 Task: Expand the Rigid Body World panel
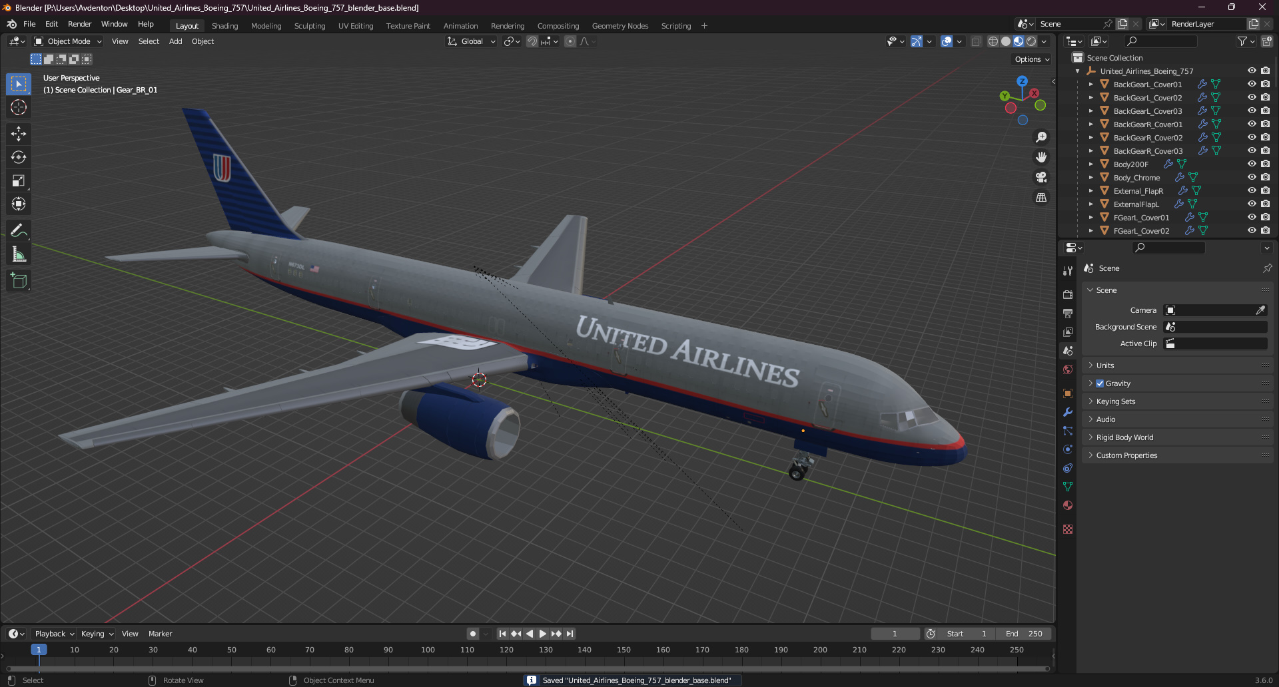click(x=1176, y=437)
